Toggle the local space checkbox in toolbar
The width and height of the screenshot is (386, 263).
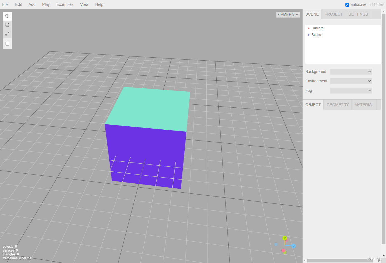pyautogui.click(x=8, y=44)
